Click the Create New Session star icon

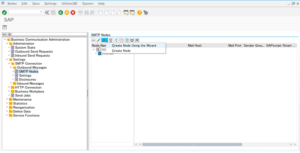(126, 13)
